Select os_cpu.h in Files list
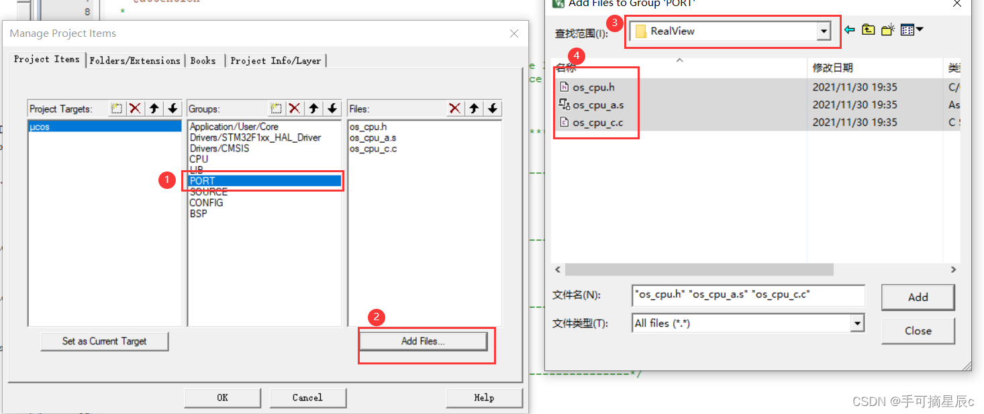This screenshot has height=414, width=984. pos(368,127)
